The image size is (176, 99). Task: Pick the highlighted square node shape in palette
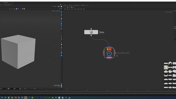coord(166,67)
